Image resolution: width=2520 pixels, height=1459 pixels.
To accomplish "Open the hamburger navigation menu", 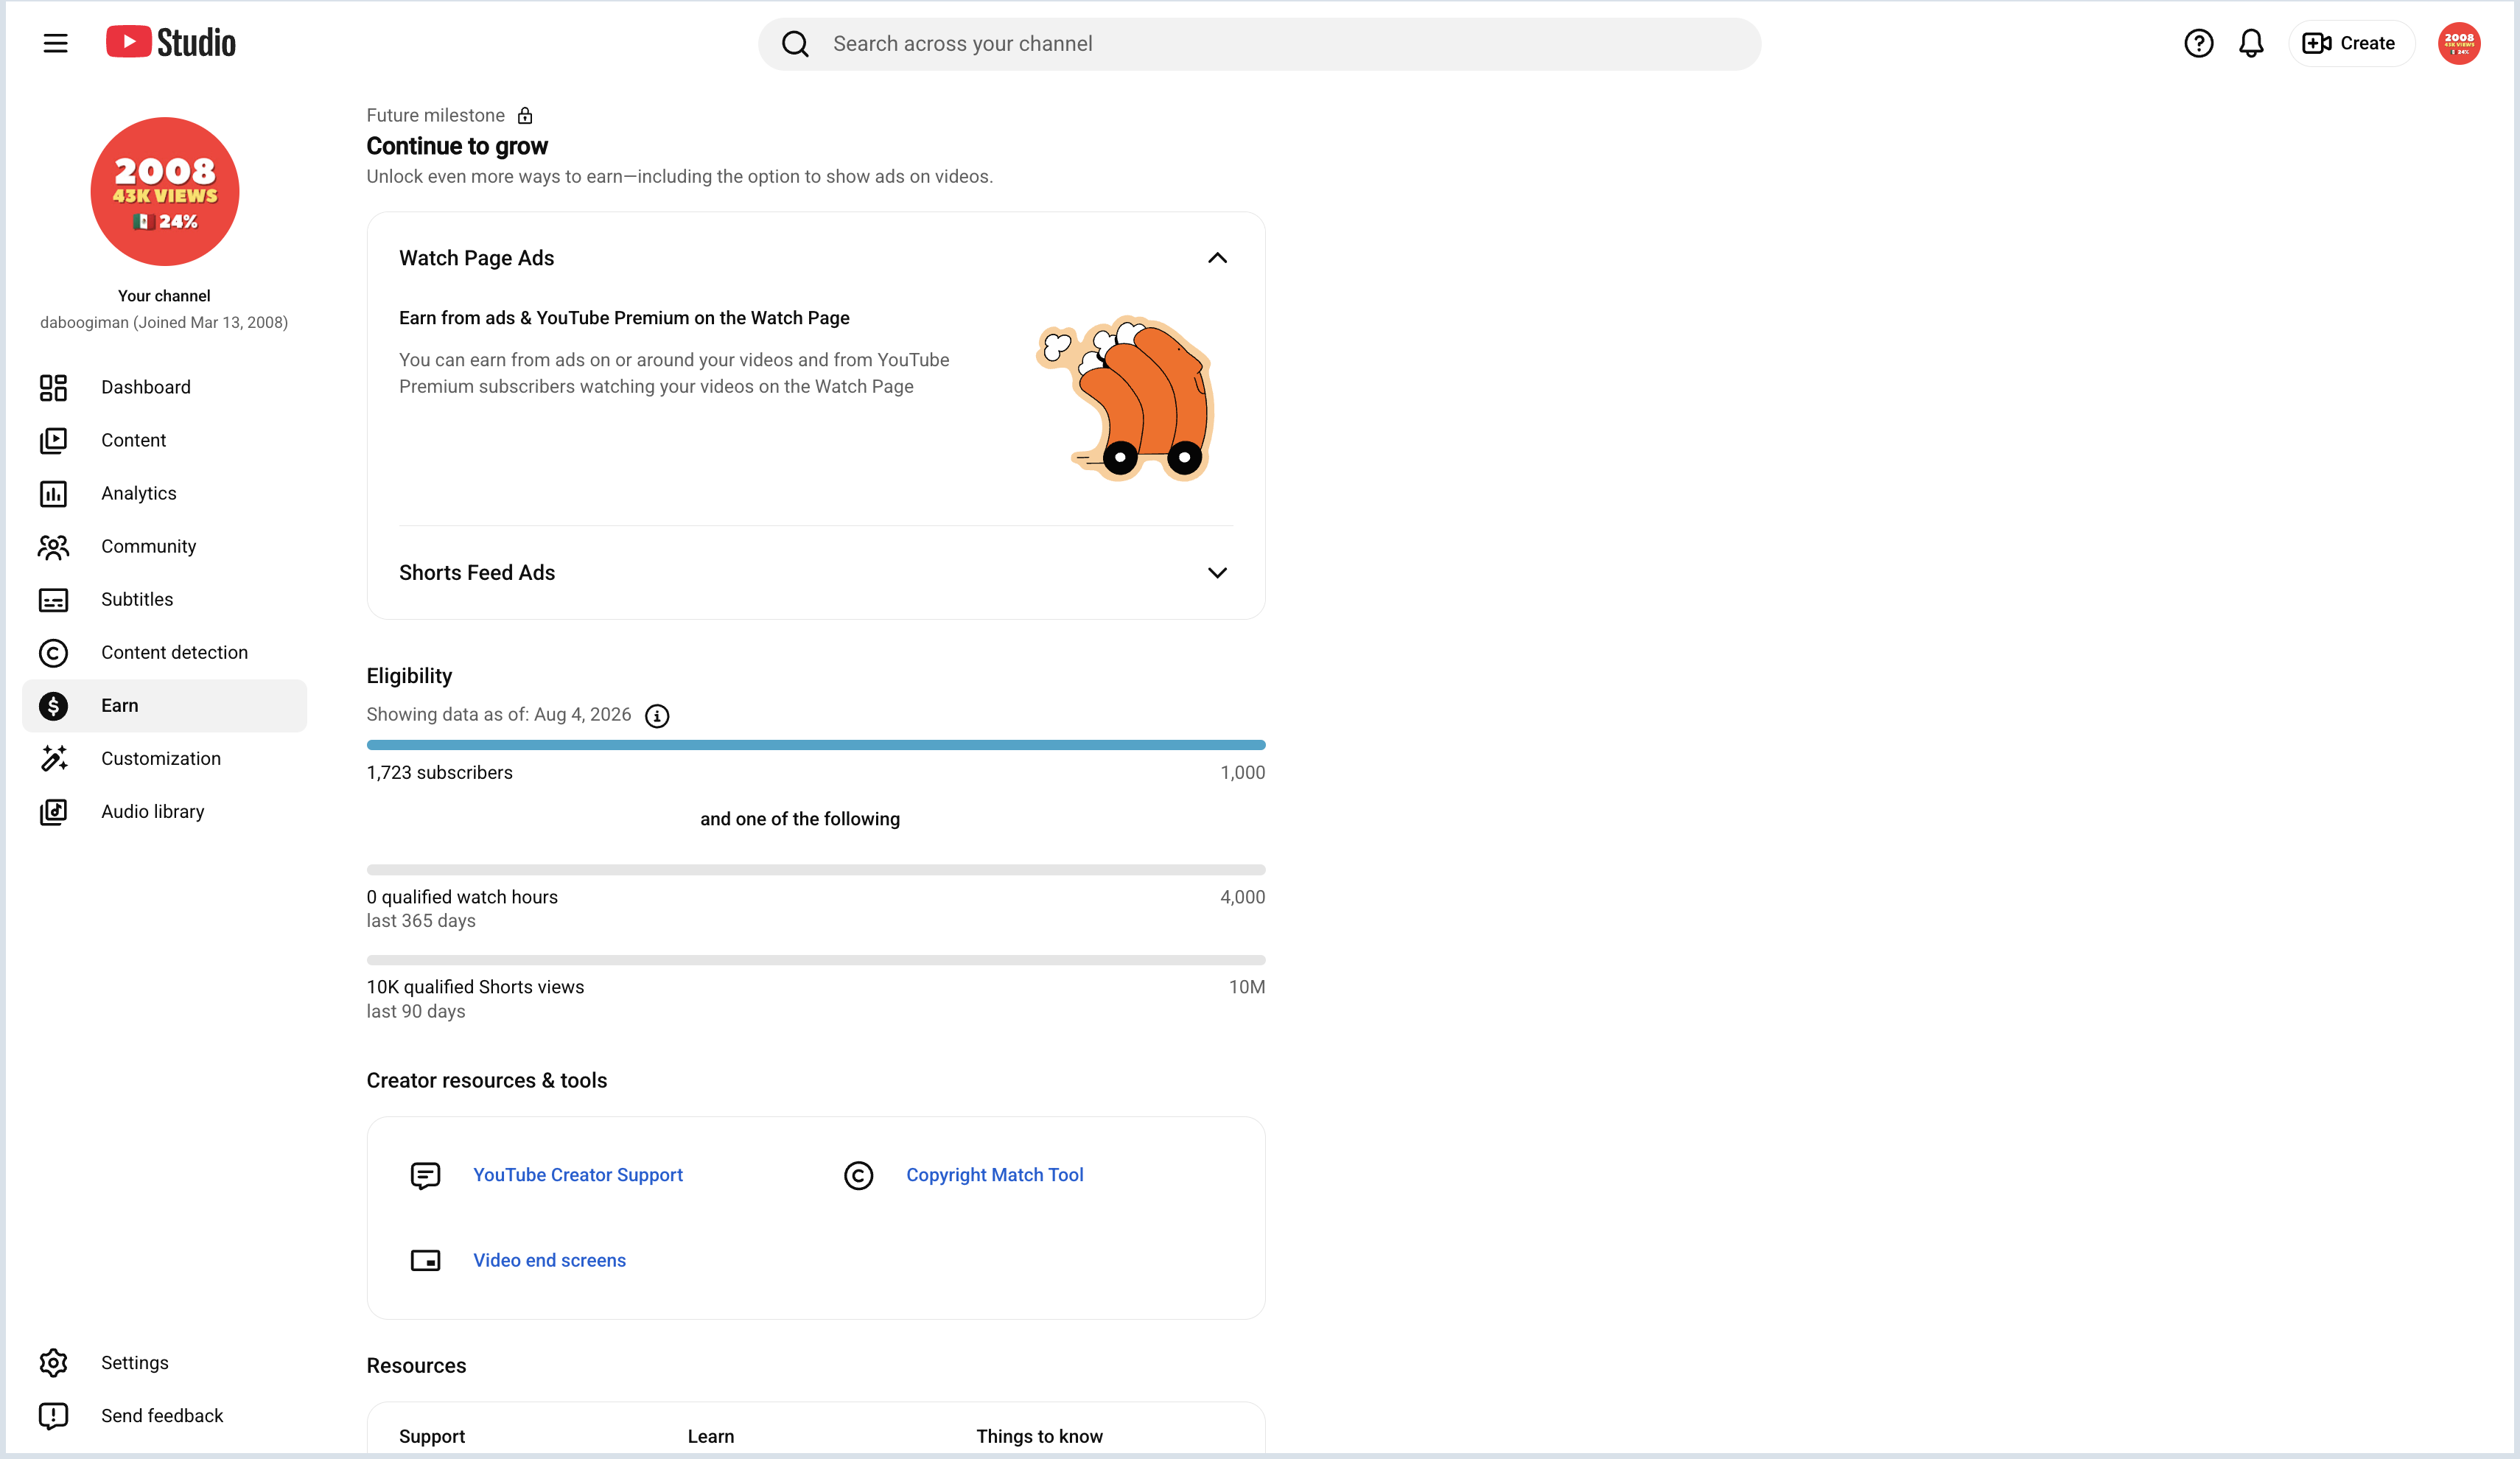I will (55, 43).
